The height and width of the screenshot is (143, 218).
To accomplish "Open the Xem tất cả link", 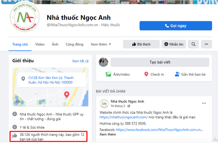I will 80,61.
